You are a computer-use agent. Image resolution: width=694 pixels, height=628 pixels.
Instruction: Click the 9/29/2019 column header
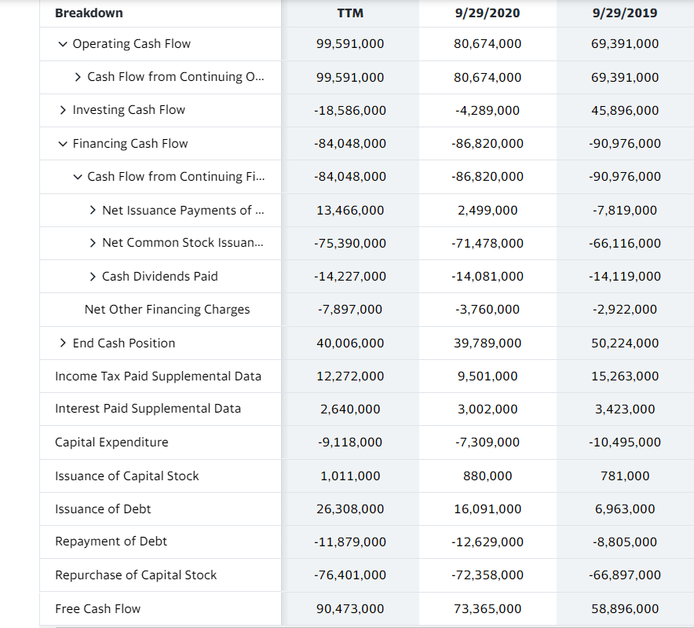pos(624,13)
